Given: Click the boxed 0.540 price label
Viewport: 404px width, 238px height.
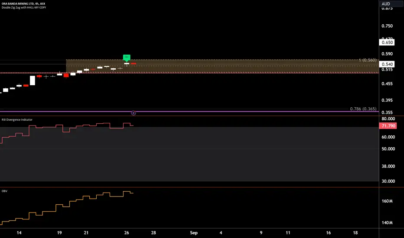Looking at the screenshot, I should click(x=387, y=64).
